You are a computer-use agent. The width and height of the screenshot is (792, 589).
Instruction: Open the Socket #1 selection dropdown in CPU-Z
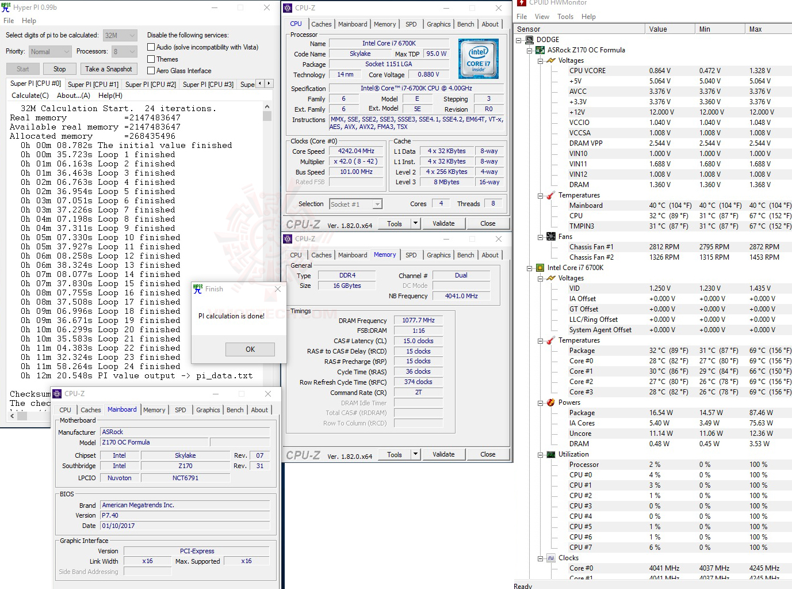377,204
